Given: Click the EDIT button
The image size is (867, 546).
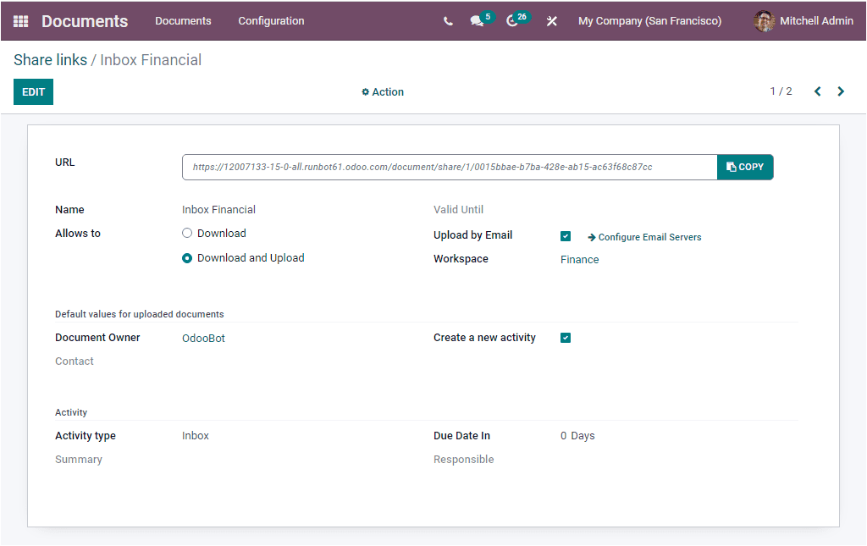Looking at the screenshot, I should (33, 91).
